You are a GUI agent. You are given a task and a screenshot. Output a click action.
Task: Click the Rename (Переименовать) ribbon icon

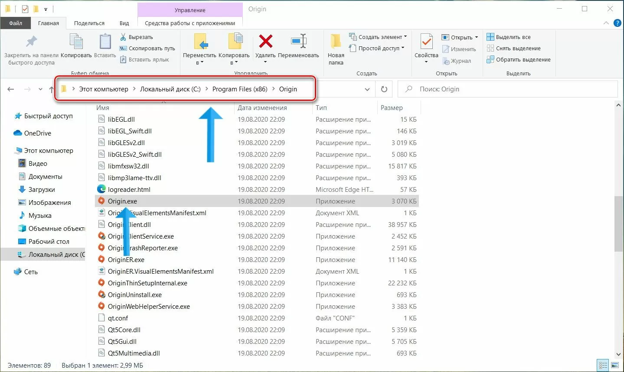pos(298,42)
